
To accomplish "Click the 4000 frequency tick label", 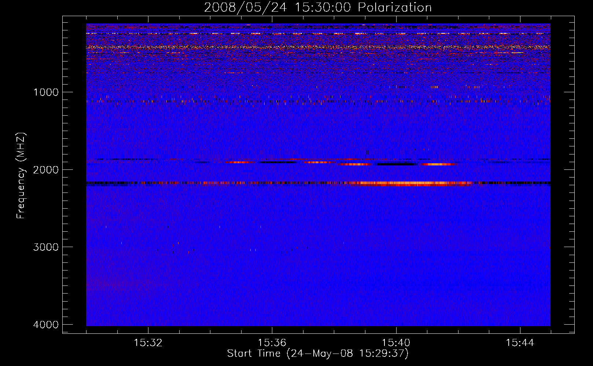I will 46,325.
